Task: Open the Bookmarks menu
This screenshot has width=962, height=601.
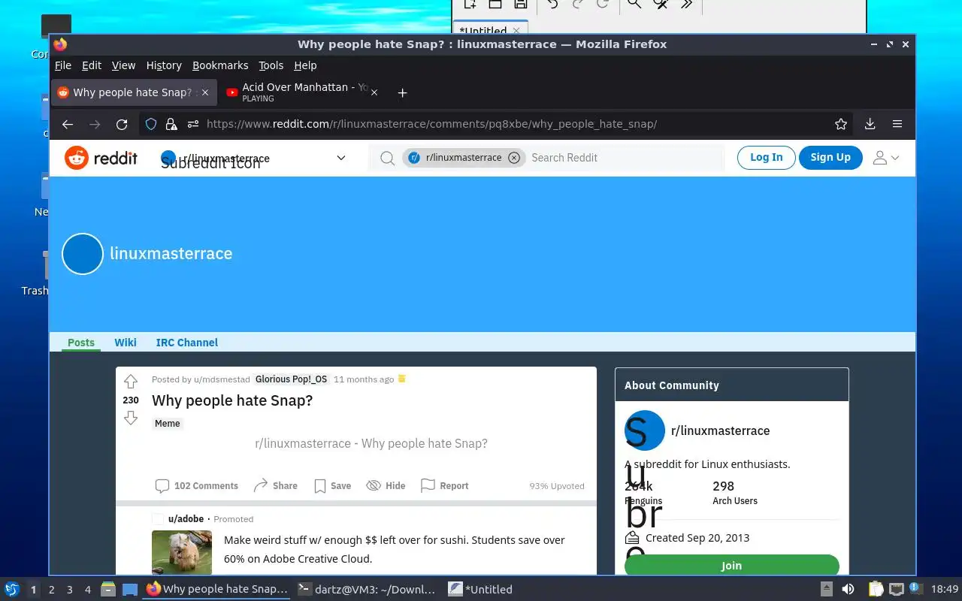Action: (x=220, y=65)
